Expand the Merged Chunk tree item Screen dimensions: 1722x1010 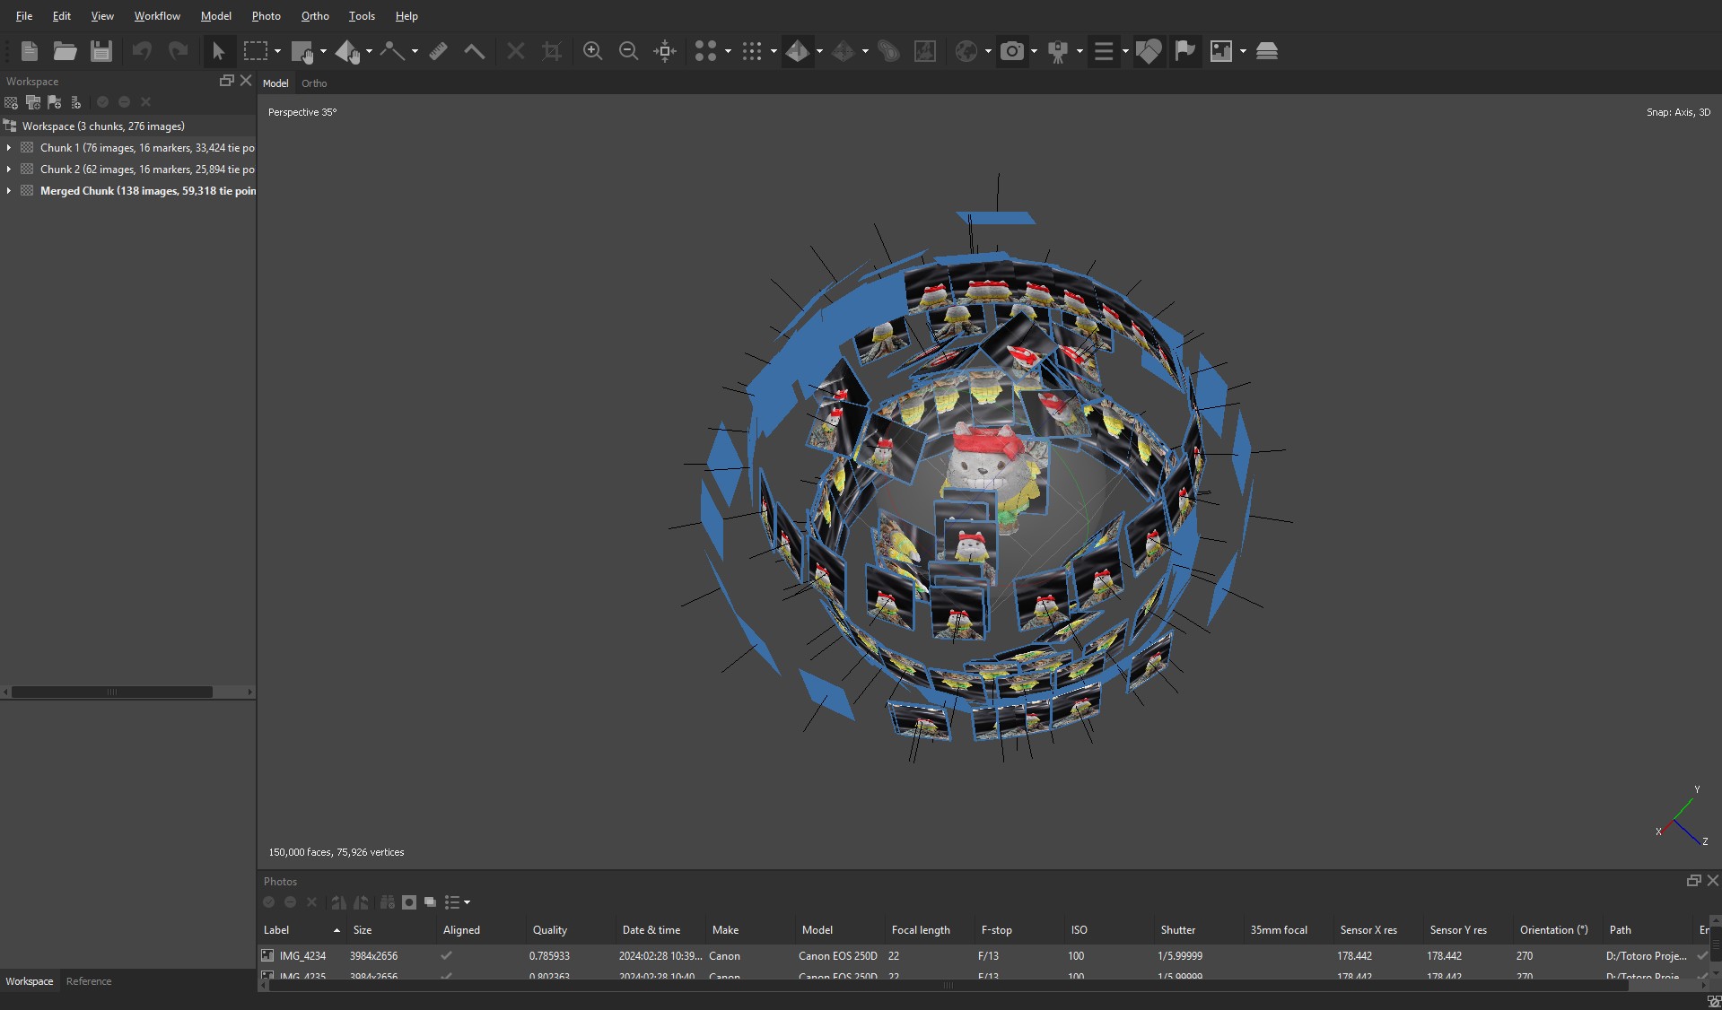coord(9,191)
